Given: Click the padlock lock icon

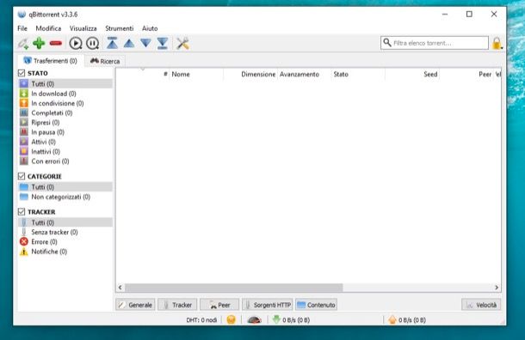Looking at the screenshot, I should point(497,44).
